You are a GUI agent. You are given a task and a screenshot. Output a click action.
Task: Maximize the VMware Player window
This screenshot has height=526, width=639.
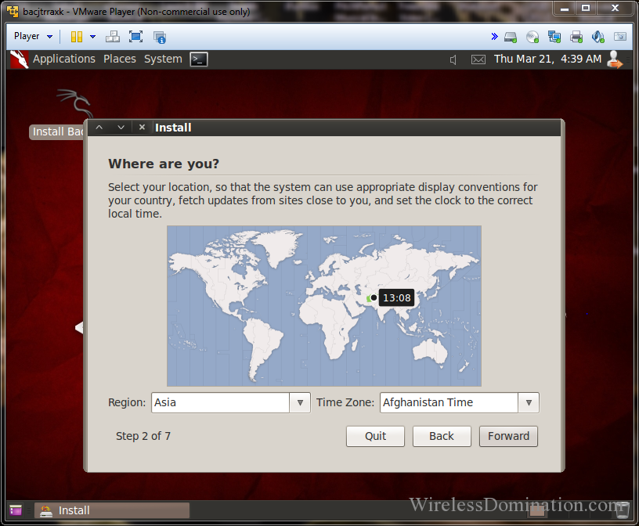coord(586,9)
